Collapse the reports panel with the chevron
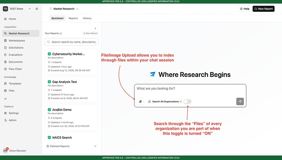The image size is (282, 160). click(95, 28)
